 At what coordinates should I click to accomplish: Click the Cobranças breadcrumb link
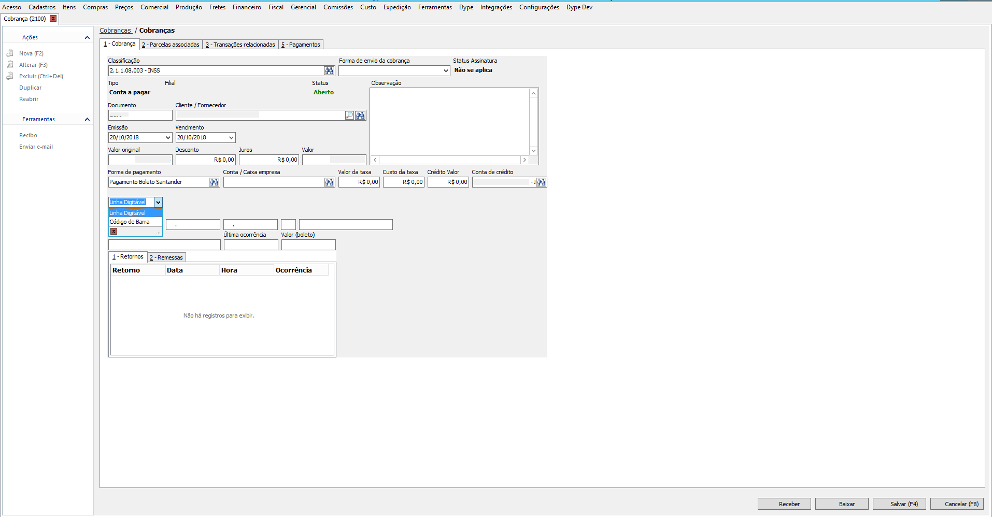tap(115, 31)
